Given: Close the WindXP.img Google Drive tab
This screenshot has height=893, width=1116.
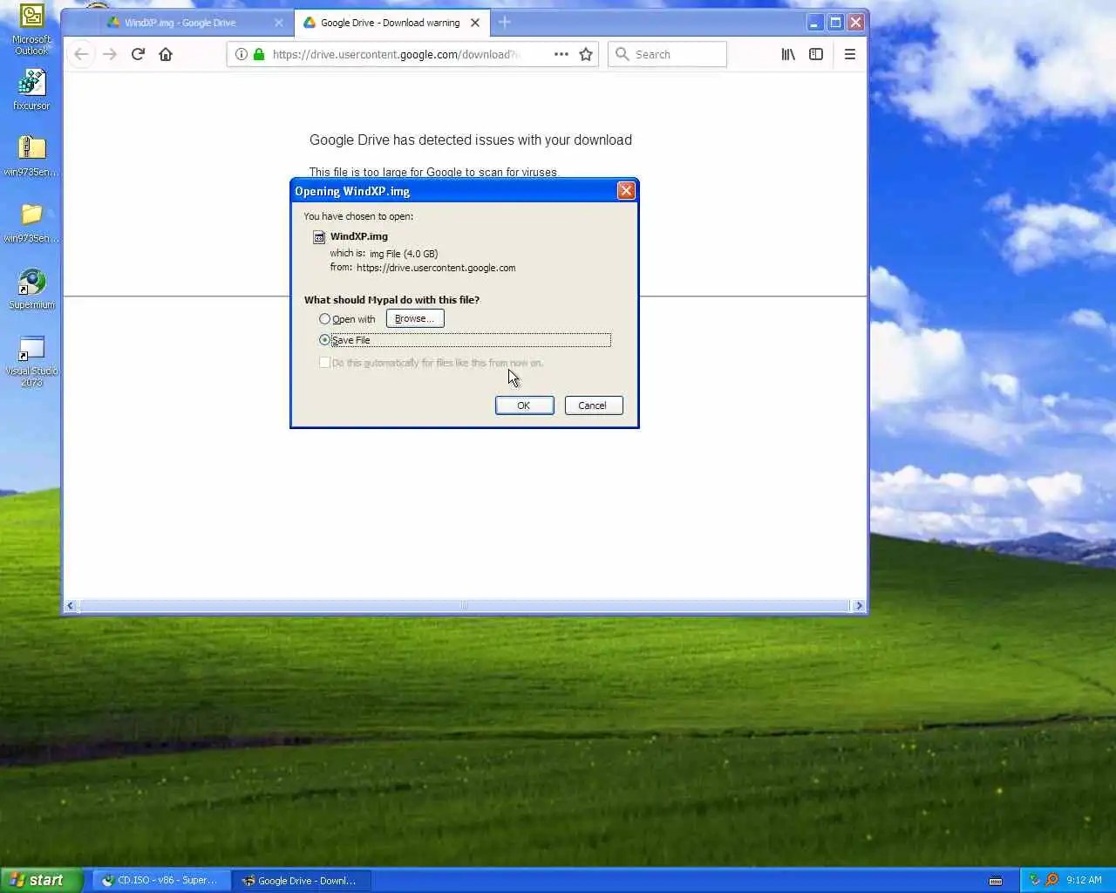Looking at the screenshot, I should coord(279,23).
